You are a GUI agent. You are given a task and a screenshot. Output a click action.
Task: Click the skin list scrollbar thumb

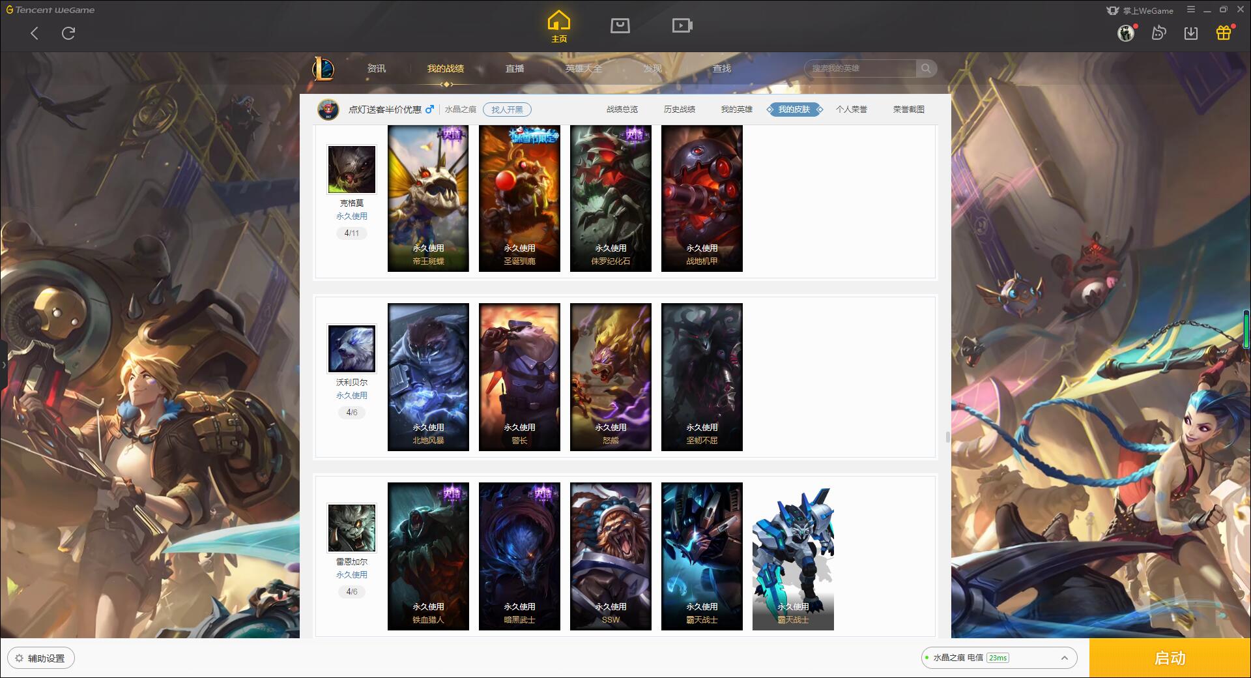click(947, 437)
